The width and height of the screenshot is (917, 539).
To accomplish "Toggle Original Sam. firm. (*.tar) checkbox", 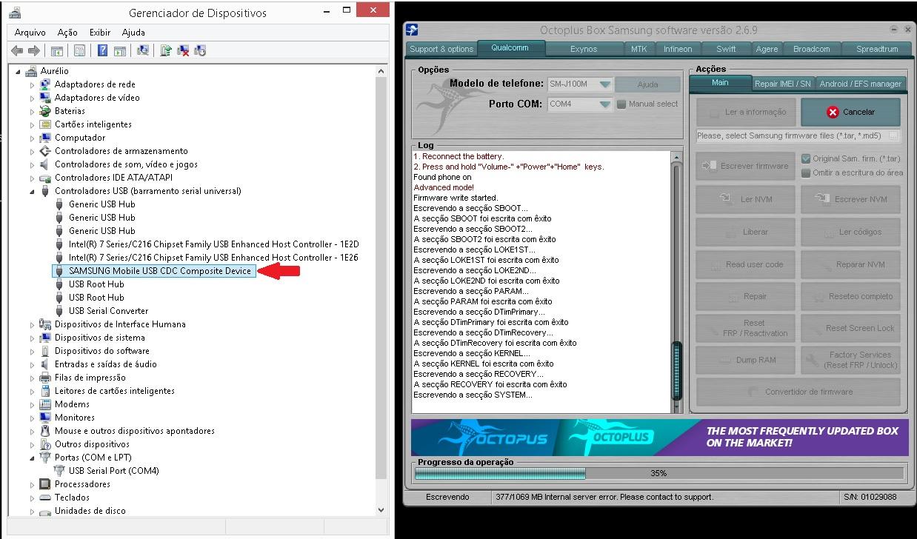I will click(x=806, y=158).
